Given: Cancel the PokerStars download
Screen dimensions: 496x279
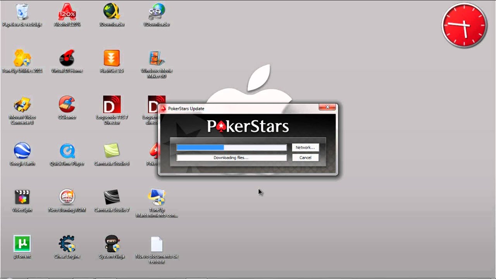Looking at the screenshot, I should pos(305,158).
